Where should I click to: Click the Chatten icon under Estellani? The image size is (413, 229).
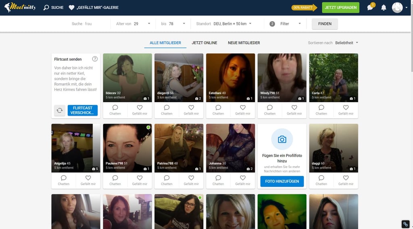coord(218,108)
